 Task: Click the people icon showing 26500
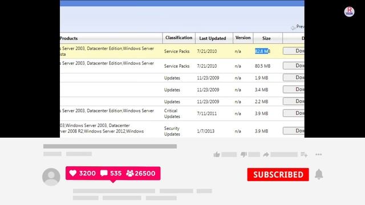pos(130,173)
